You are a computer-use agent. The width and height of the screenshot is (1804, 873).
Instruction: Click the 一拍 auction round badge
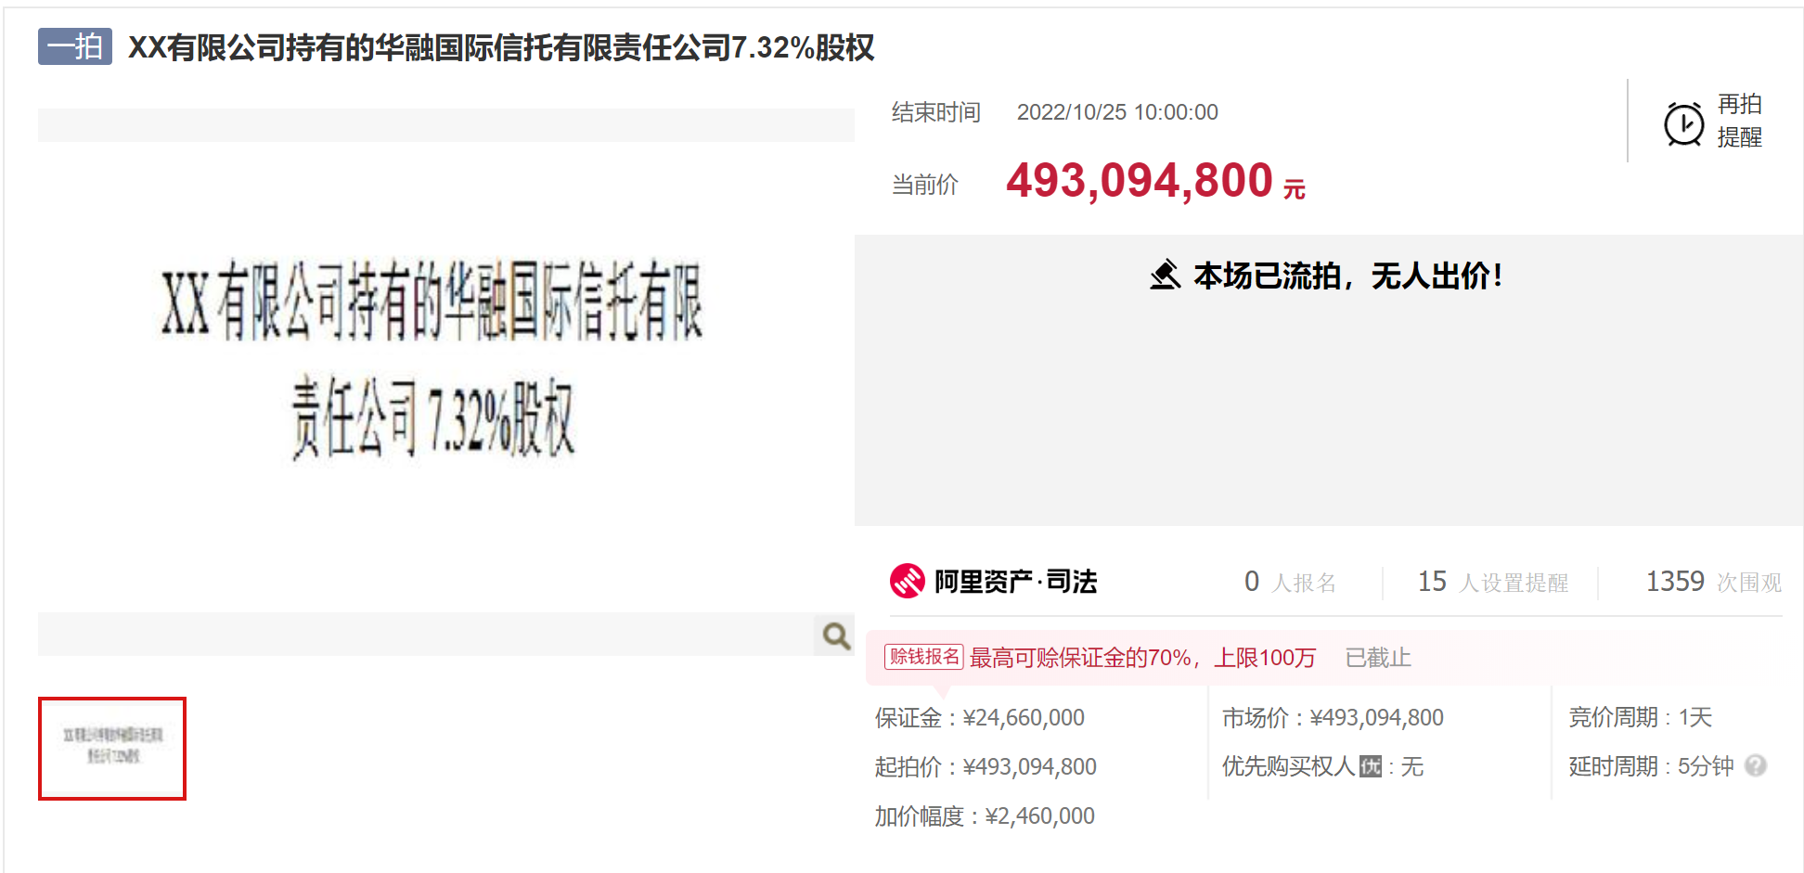(75, 46)
